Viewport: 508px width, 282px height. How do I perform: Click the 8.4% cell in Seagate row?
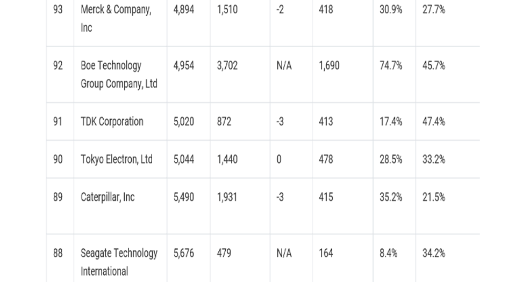click(x=388, y=253)
